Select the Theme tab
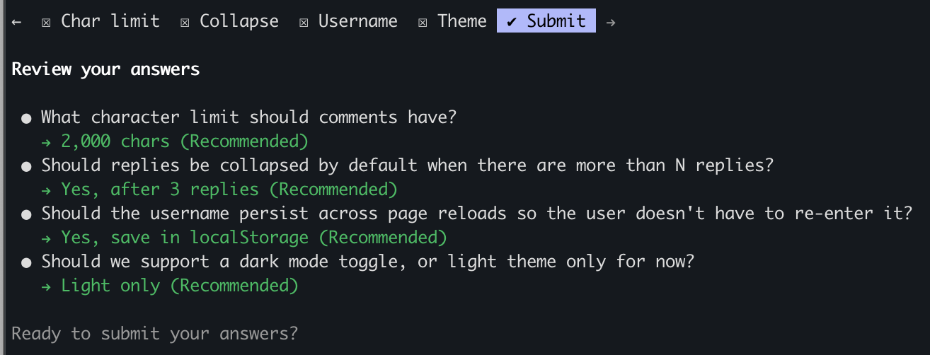The image size is (930, 355). coord(461,21)
